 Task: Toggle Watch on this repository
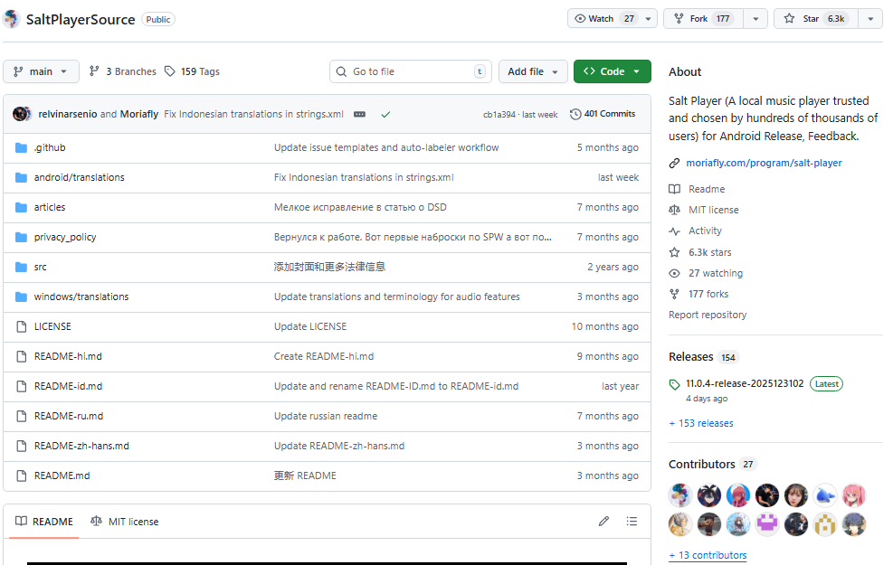pos(605,19)
